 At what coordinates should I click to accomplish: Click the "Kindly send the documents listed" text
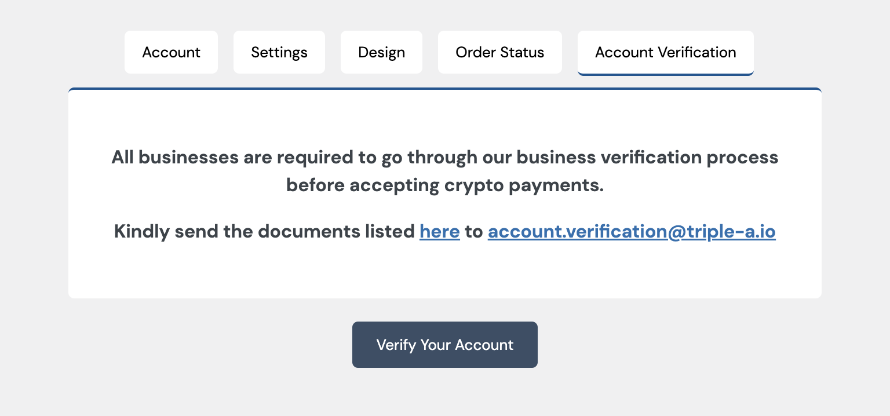(x=264, y=232)
